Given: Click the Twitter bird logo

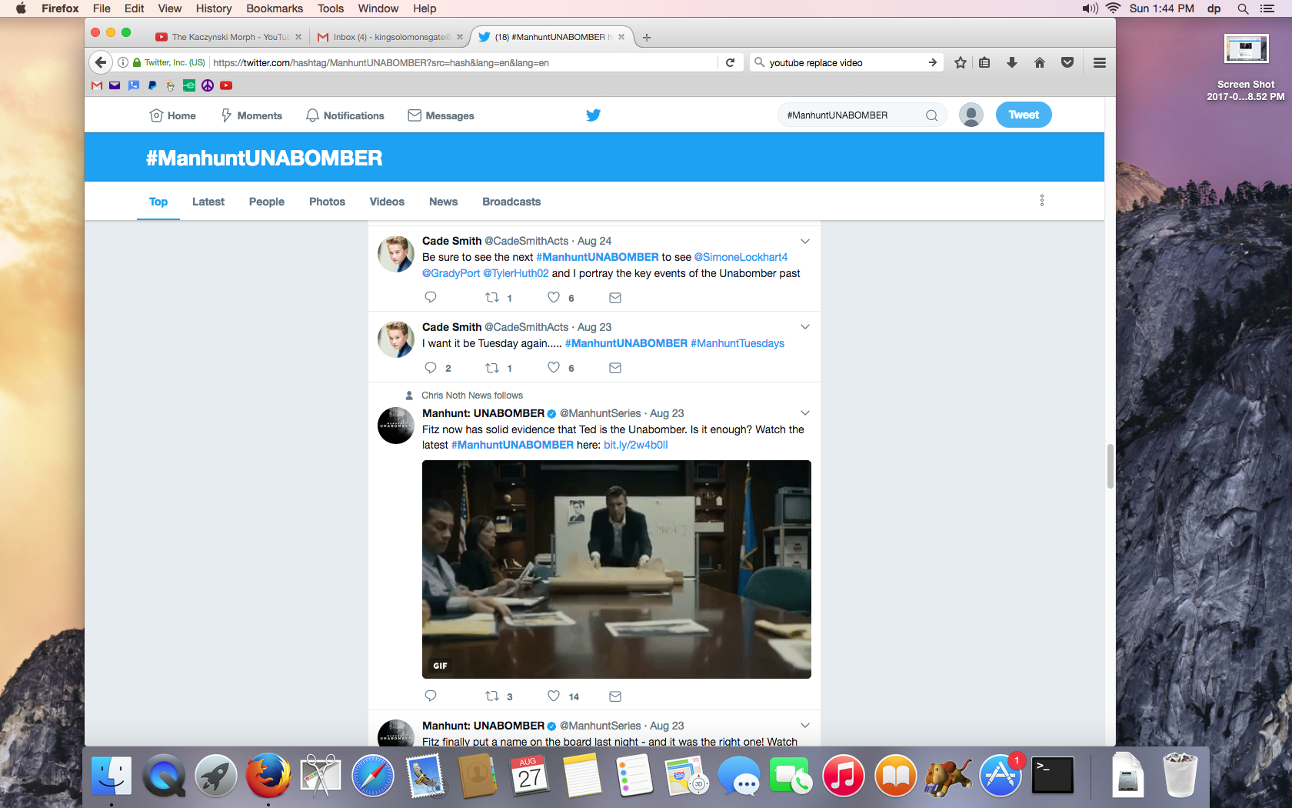Looking at the screenshot, I should [x=594, y=115].
